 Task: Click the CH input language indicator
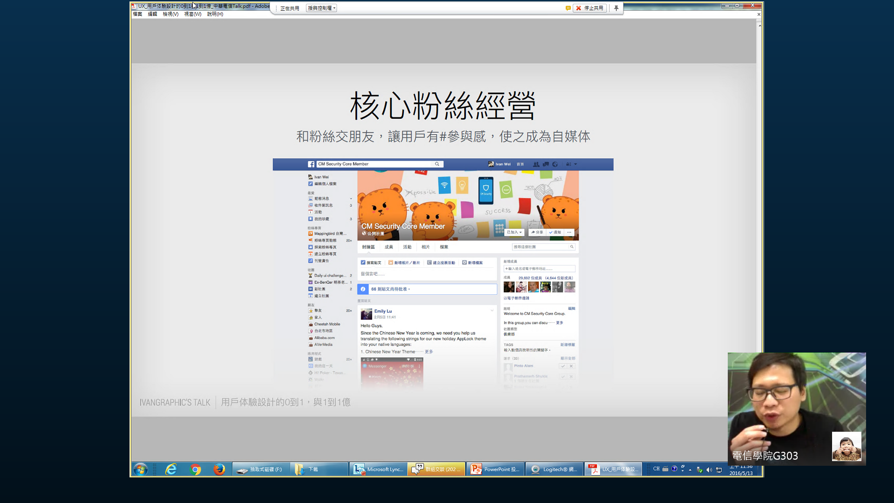pos(656,469)
